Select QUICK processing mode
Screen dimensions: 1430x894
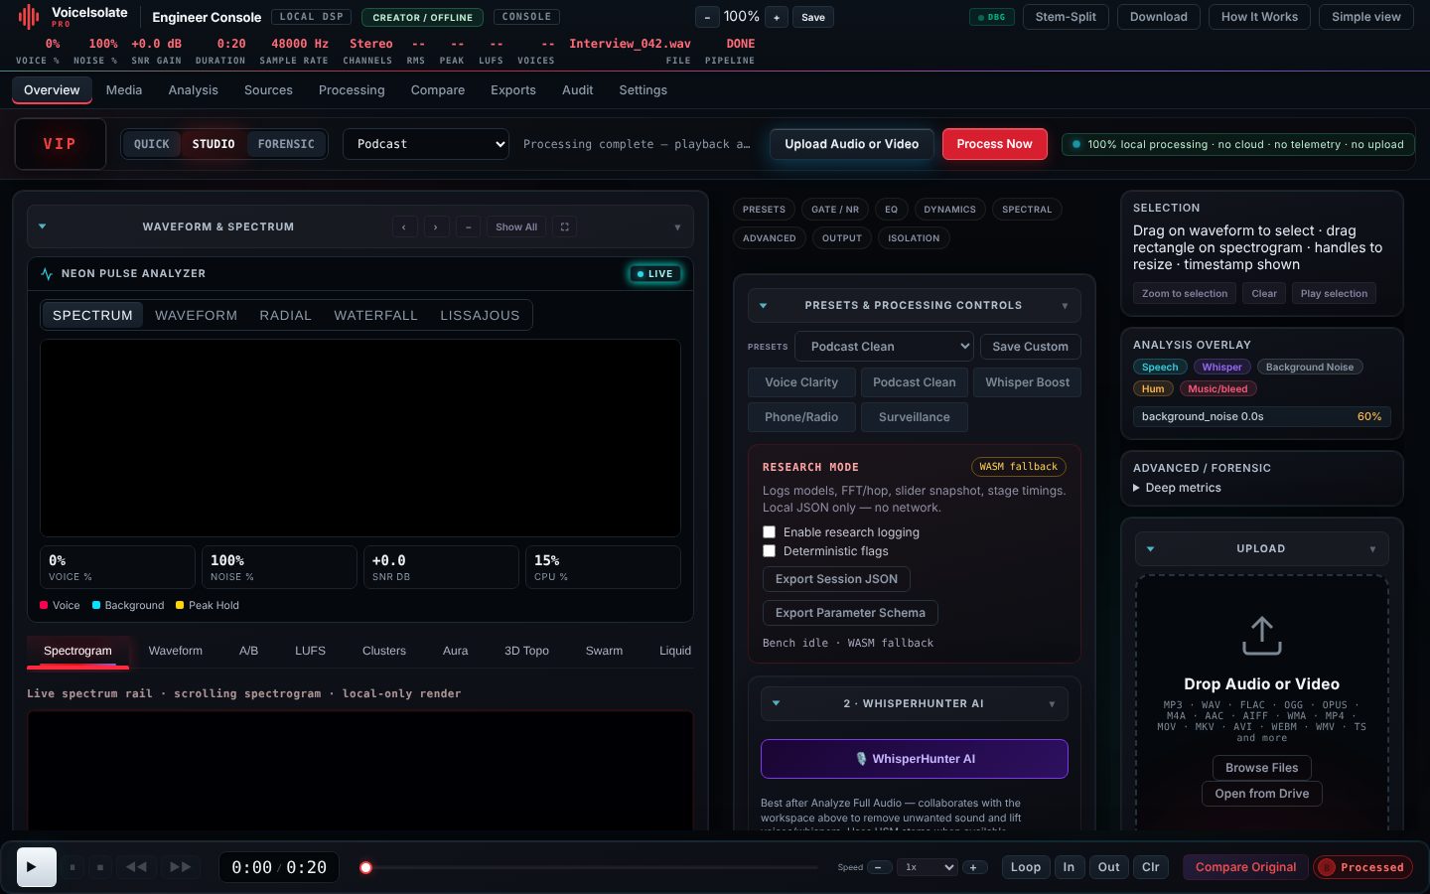coord(152,144)
